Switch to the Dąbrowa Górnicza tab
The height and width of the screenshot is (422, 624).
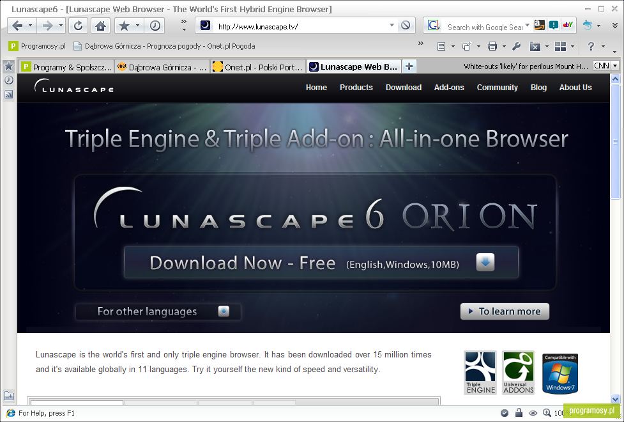point(162,66)
